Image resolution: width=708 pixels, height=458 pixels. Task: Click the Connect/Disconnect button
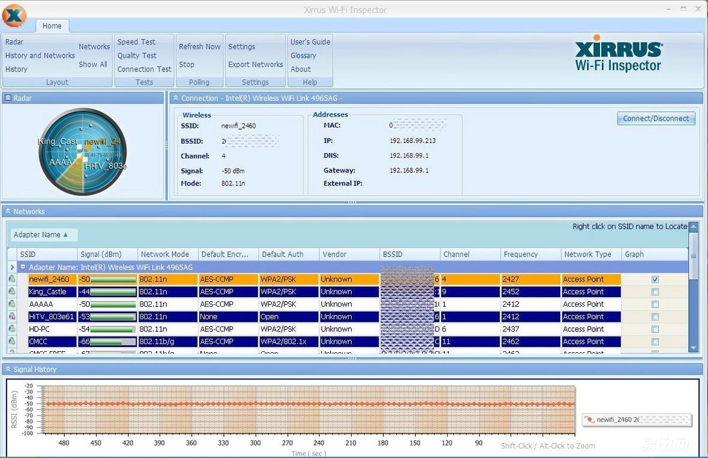[x=656, y=118]
